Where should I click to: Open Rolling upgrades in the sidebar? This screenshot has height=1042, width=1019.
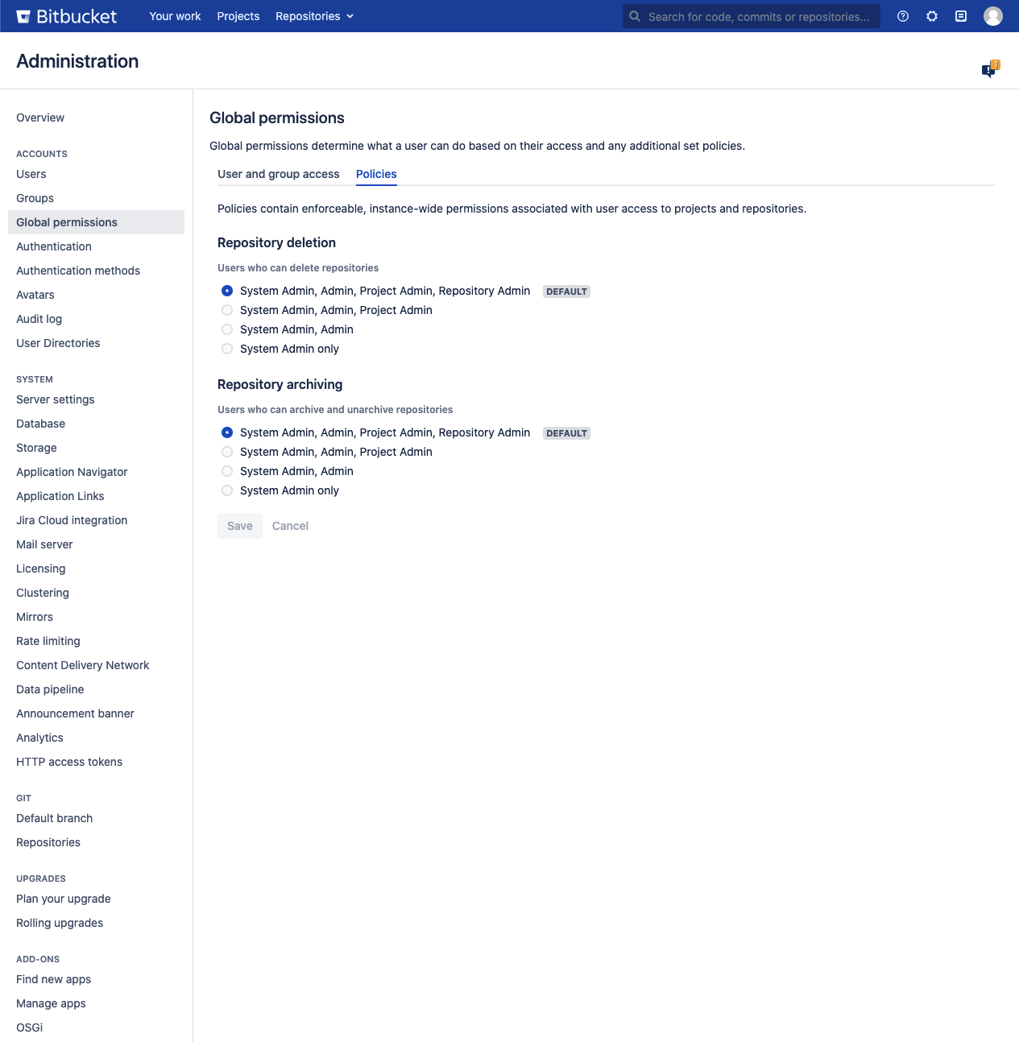tap(60, 923)
